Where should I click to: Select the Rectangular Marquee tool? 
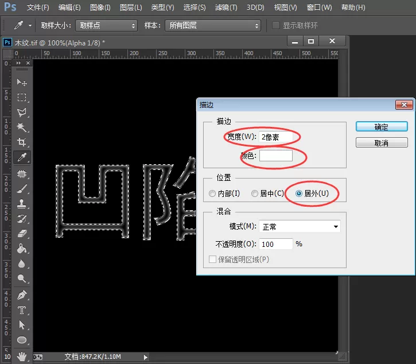click(x=22, y=97)
